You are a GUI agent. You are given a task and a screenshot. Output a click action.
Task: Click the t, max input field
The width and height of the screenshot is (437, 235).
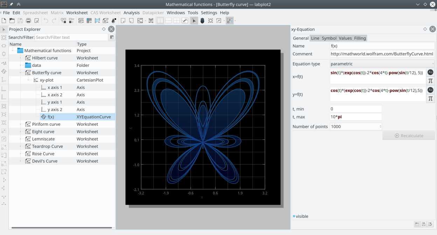tap(355, 117)
